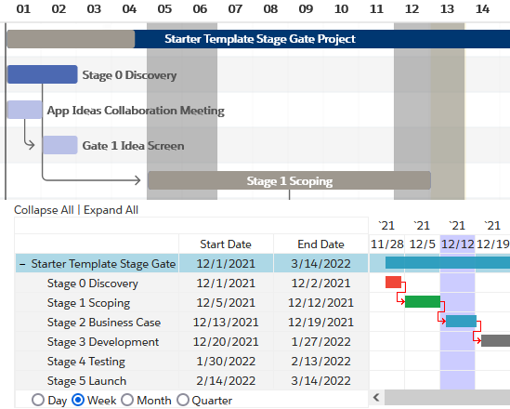510x409 pixels.
Task: Click the Collapse All link
Action: coord(44,210)
